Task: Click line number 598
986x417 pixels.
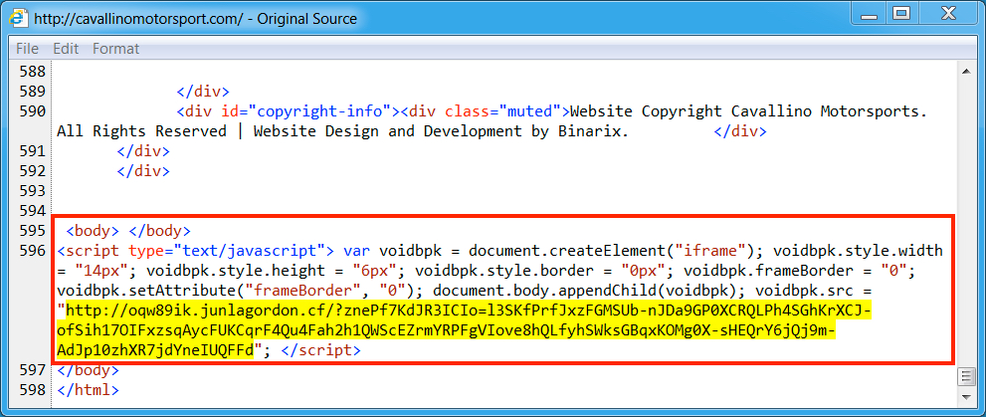Action: (33, 389)
